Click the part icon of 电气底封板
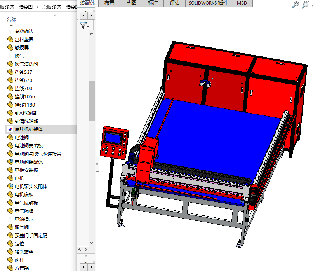This screenshot has width=313, height=271. pyautogui.click(x=10, y=203)
